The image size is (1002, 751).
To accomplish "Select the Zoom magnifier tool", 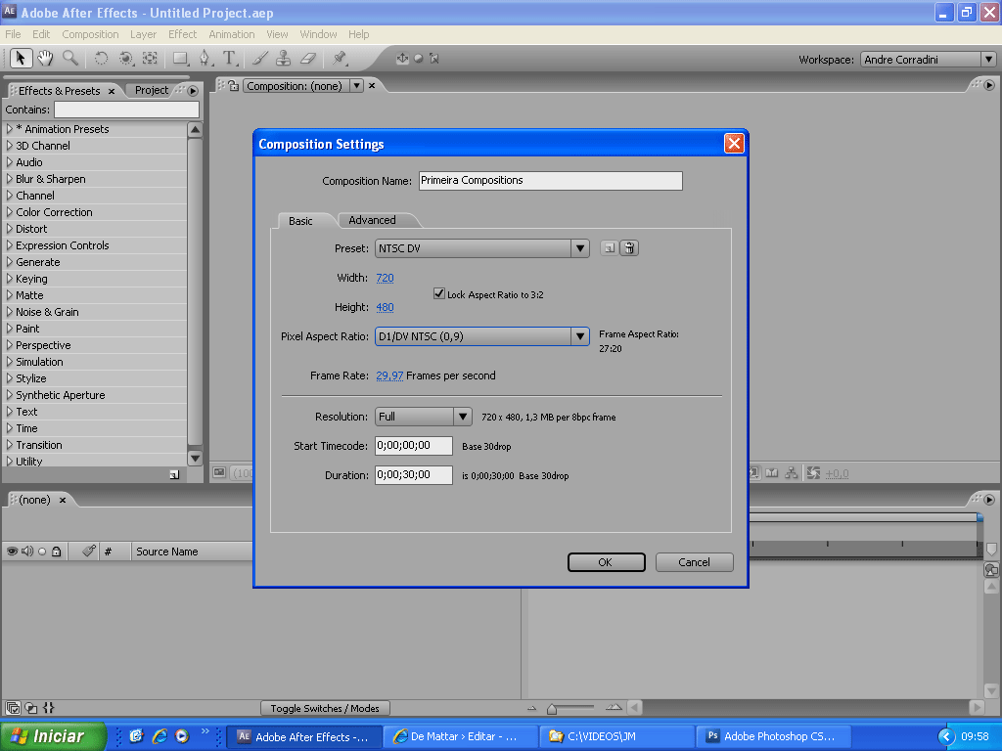I will point(70,58).
